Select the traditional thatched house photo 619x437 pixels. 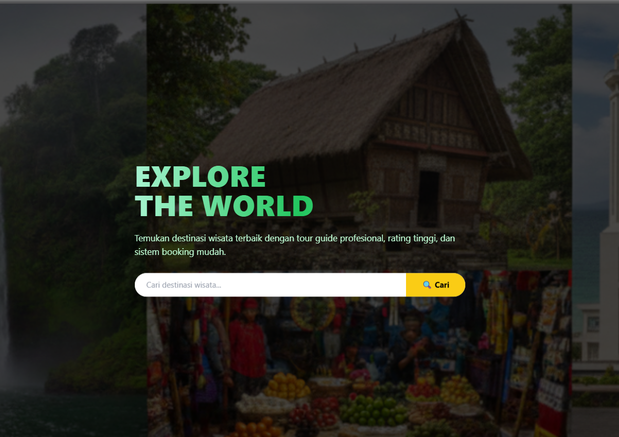tap(359, 134)
